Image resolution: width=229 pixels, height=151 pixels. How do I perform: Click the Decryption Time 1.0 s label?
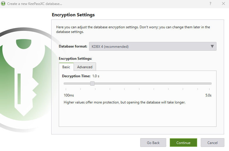click(81, 76)
